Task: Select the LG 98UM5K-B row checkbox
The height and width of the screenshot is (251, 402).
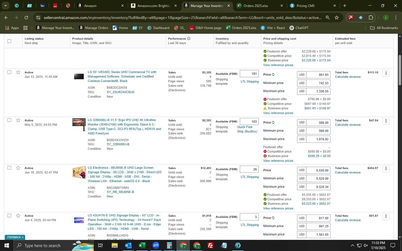Action: (x=9, y=168)
